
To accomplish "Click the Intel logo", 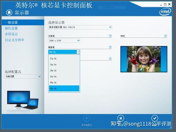I will click(165, 12).
